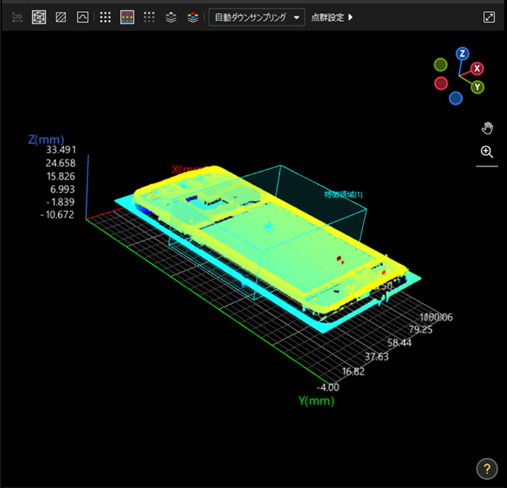The image size is (507, 488).
Task: Click the diagonal hatched square icon
Action: [x=61, y=18]
